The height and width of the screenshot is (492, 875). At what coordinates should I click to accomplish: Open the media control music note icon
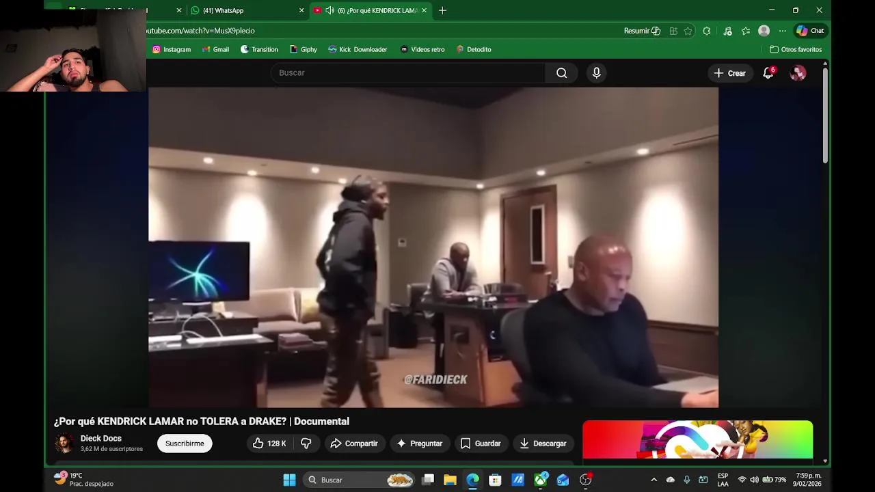(727, 31)
